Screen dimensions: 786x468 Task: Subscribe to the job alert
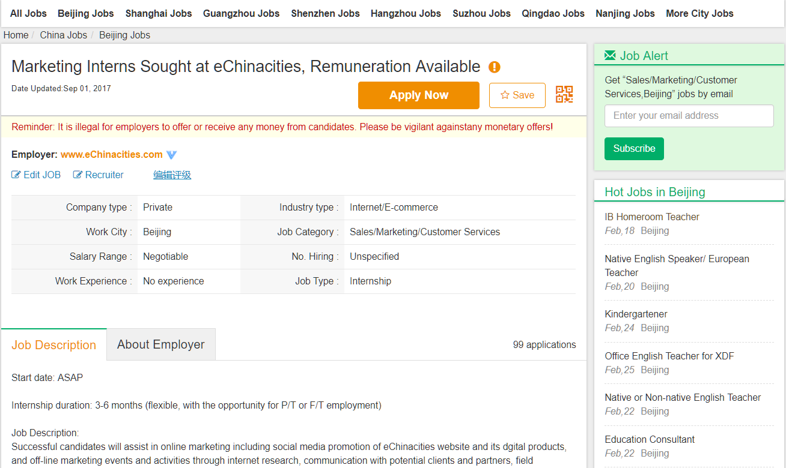click(634, 149)
